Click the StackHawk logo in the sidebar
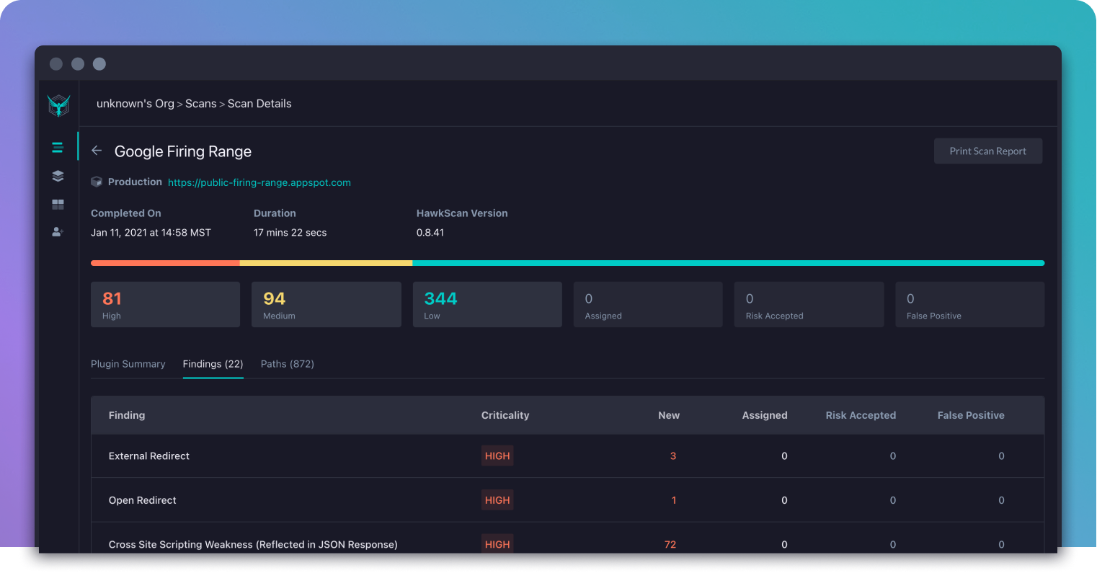This screenshot has height=573, width=1097. tap(58, 105)
